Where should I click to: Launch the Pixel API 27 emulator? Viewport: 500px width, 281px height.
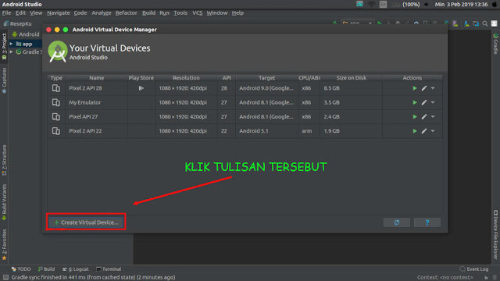coord(415,116)
